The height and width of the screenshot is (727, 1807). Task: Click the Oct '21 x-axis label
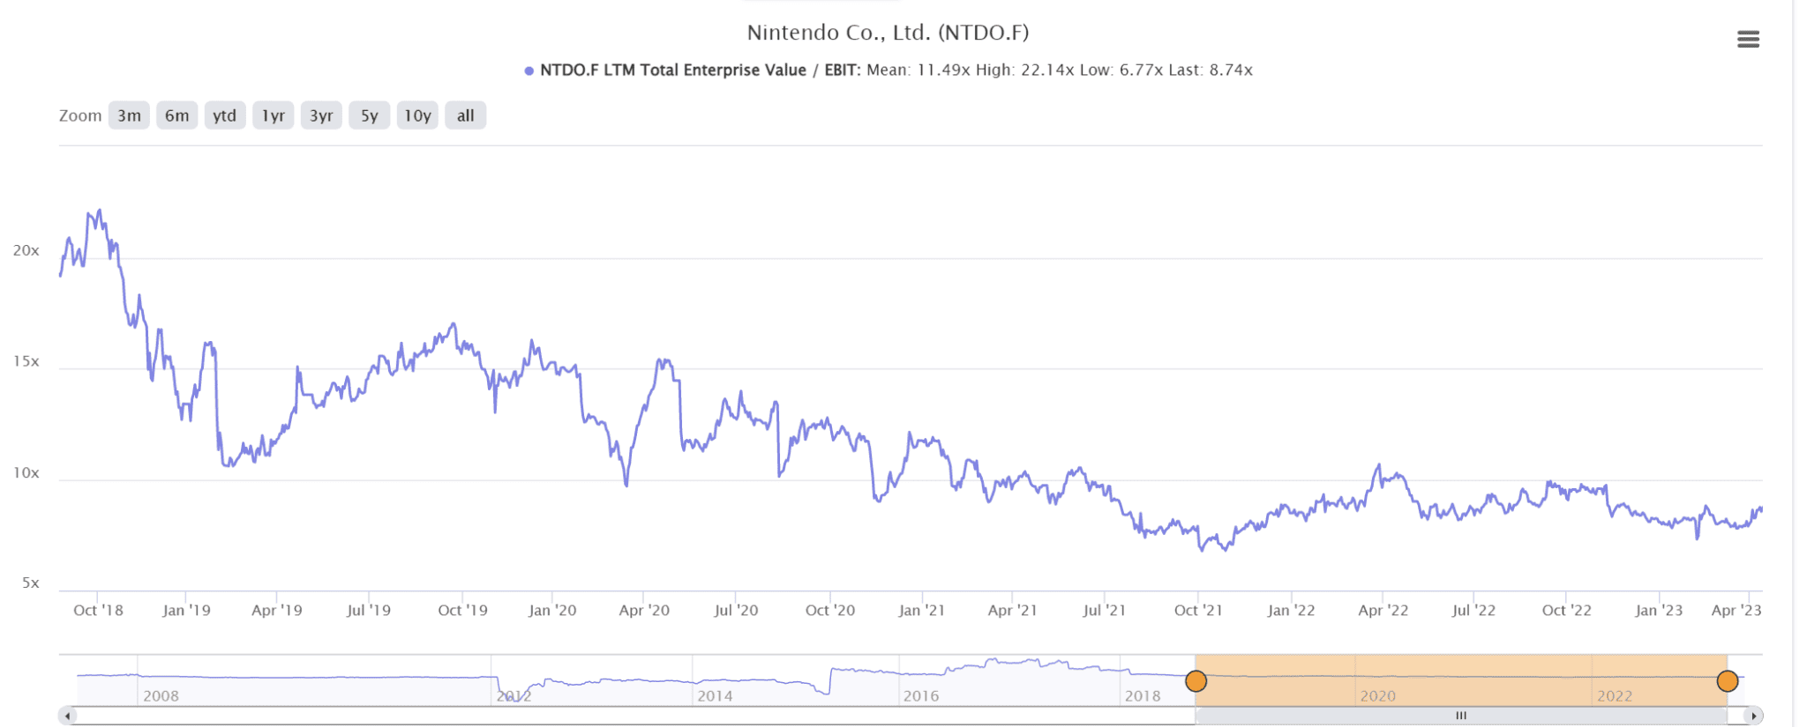point(1198,610)
